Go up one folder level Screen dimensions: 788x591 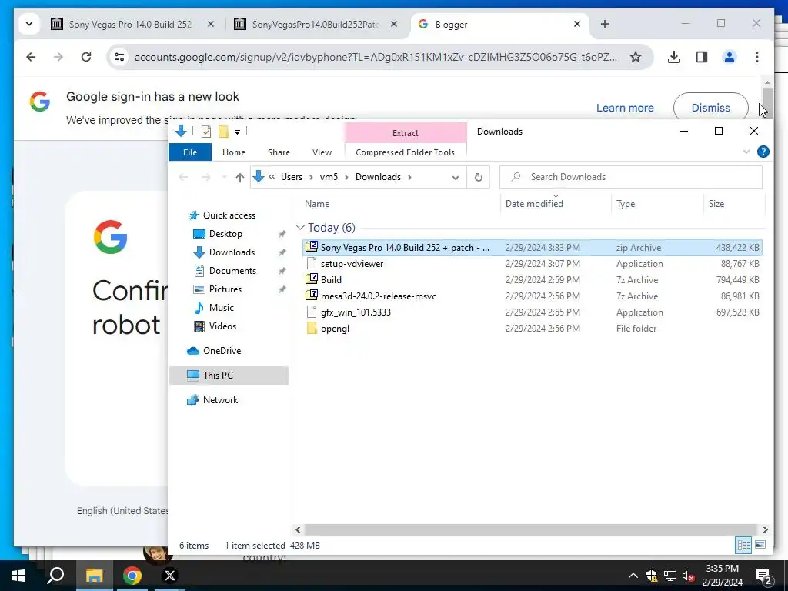tap(240, 177)
